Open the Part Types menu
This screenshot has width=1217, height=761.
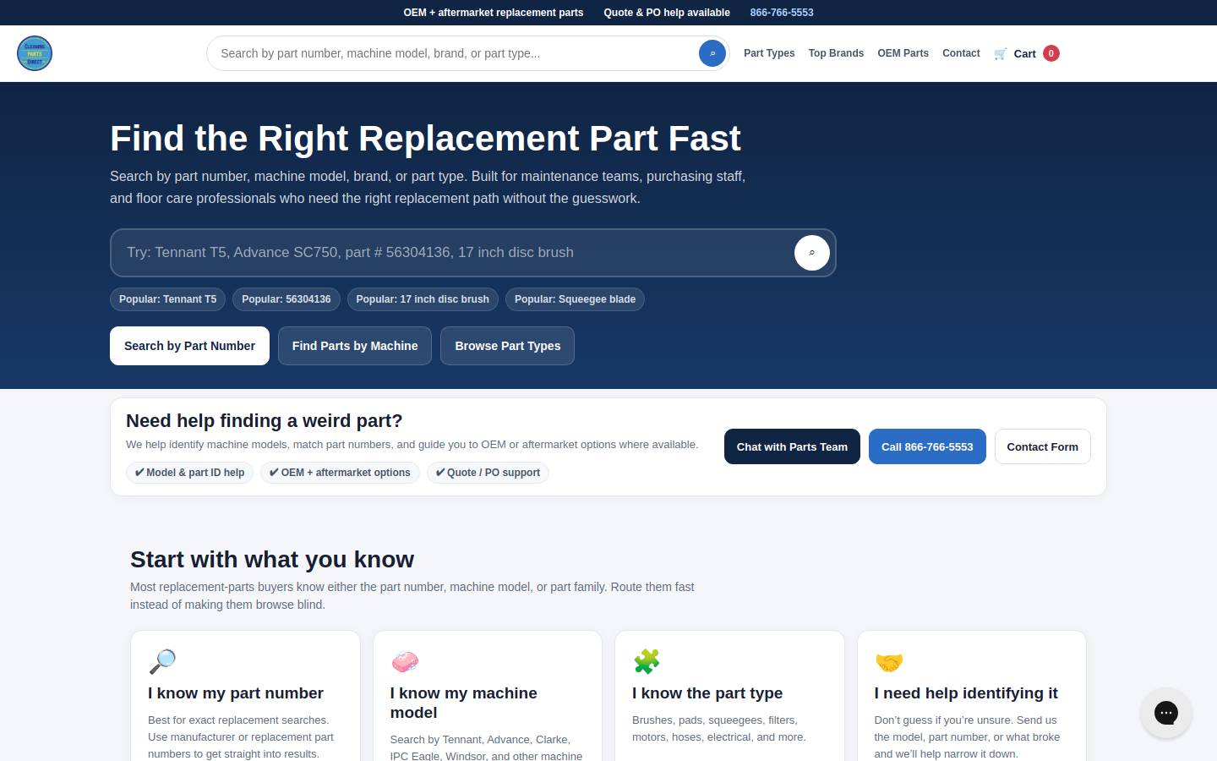[769, 53]
